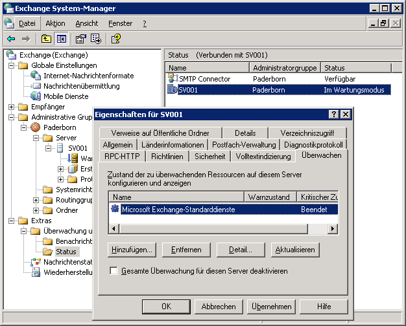
Task: Expand the Routinggruppen tree node
Action: tap(36, 200)
